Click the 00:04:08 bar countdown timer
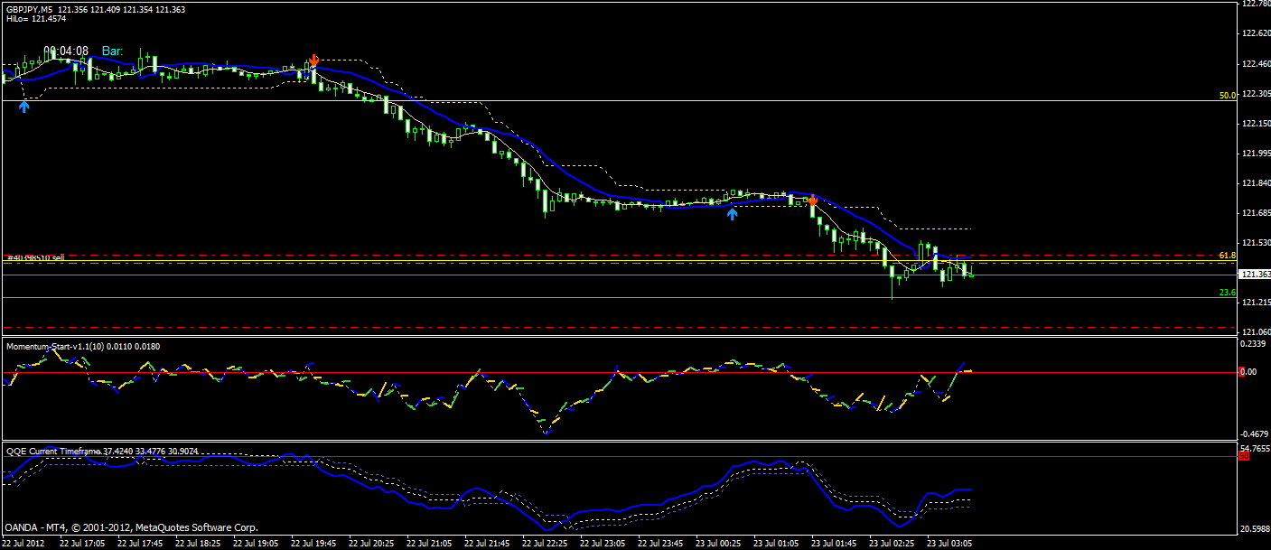Viewport: 1271px width, 550px height. 67,51
